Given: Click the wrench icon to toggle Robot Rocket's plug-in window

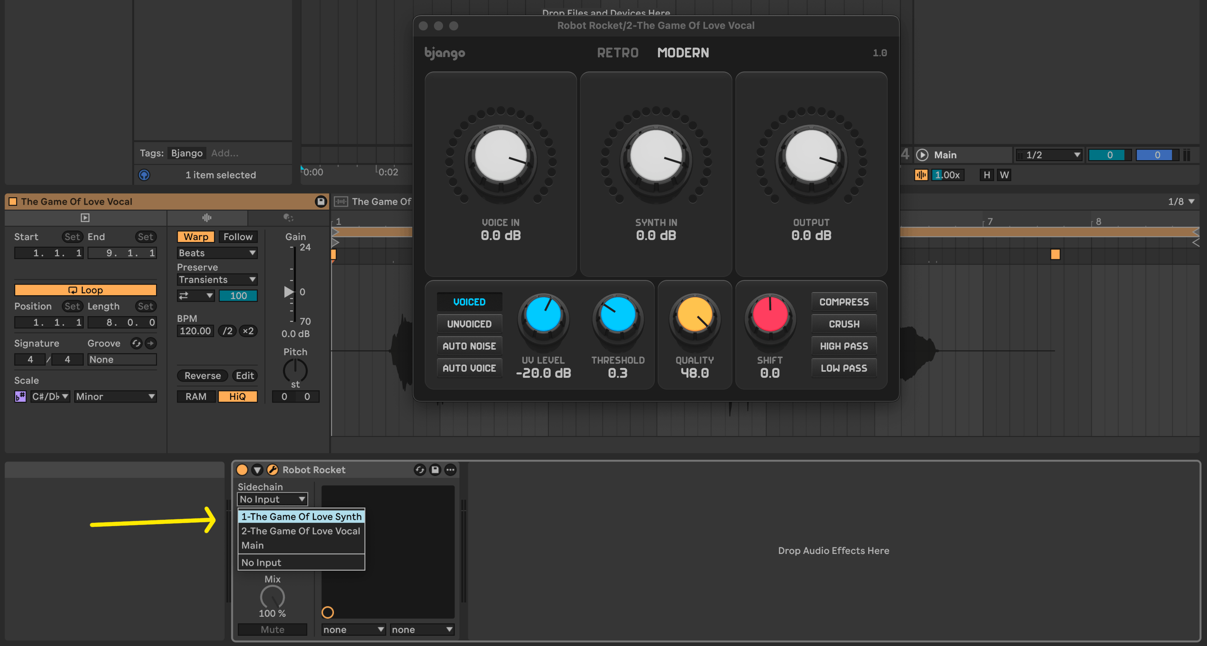Looking at the screenshot, I should pyautogui.click(x=272, y=470).
